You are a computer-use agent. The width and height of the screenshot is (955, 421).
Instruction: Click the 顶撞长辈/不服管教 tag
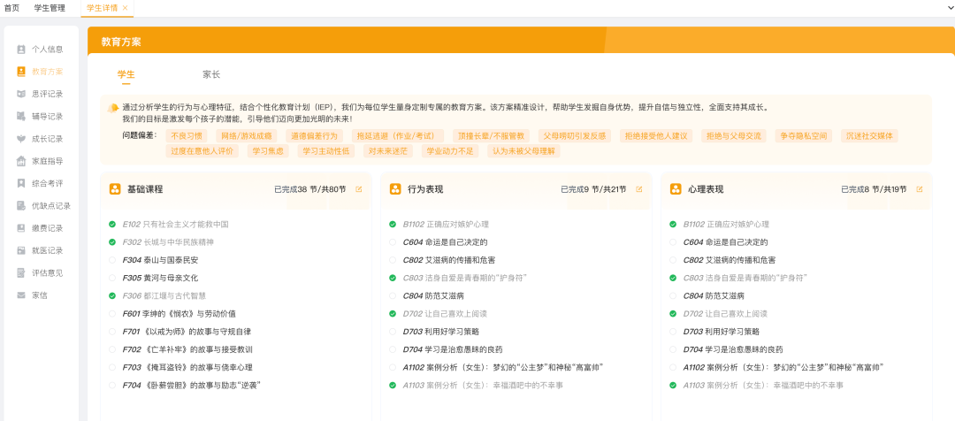(x=491, y=136)
